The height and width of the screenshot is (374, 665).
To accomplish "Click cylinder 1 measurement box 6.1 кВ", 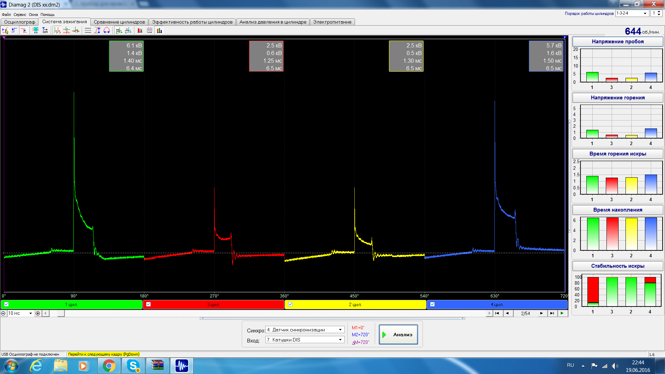I will 126,56.
